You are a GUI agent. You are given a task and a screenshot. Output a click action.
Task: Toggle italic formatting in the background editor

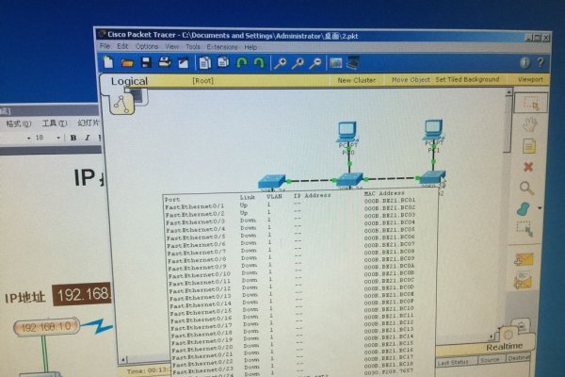pyautogui.click(x=87, y=138)
